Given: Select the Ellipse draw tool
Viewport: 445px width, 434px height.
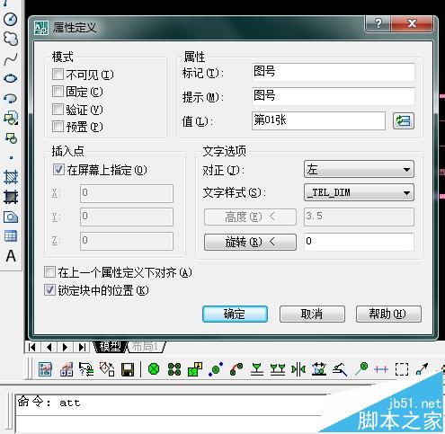Looking at the screenshot, I should pos(11,78).
